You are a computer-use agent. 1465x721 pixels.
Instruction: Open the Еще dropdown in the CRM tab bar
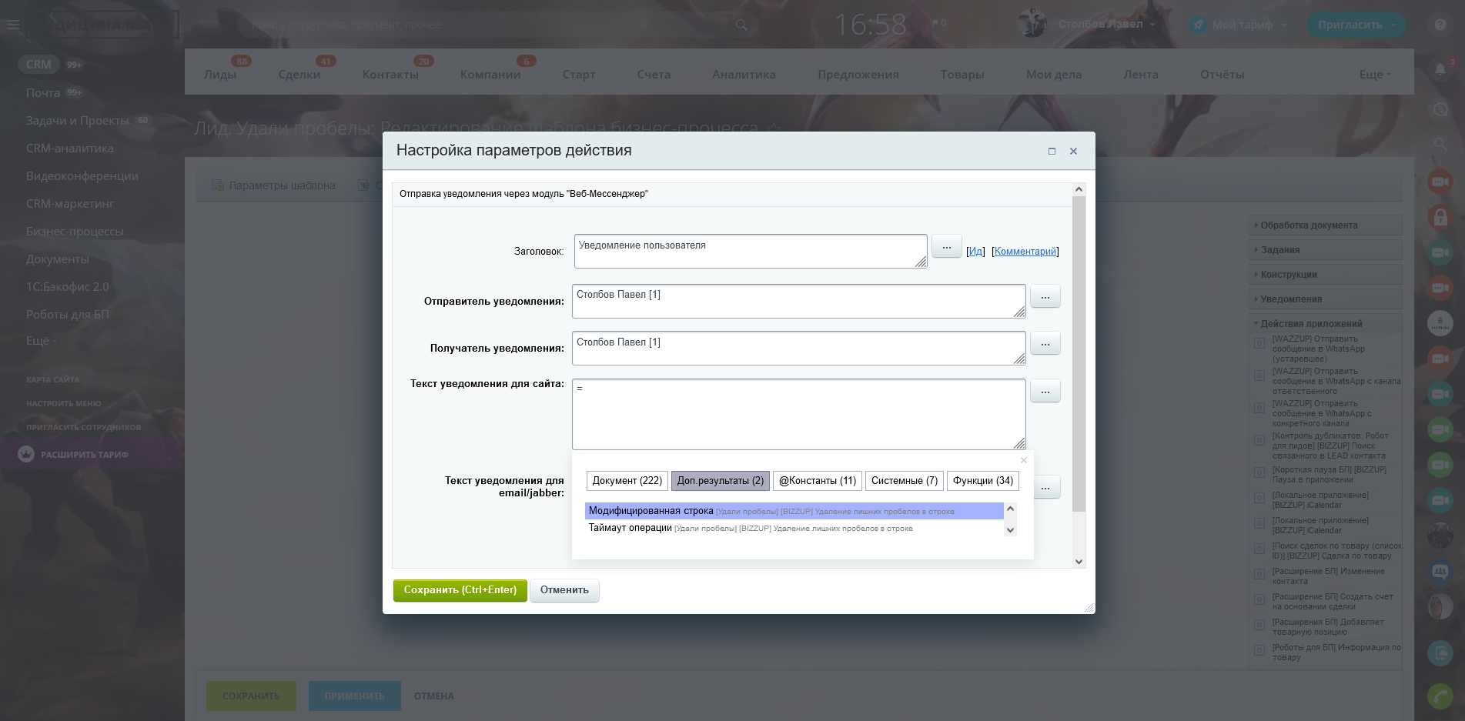click(1375, 75)
